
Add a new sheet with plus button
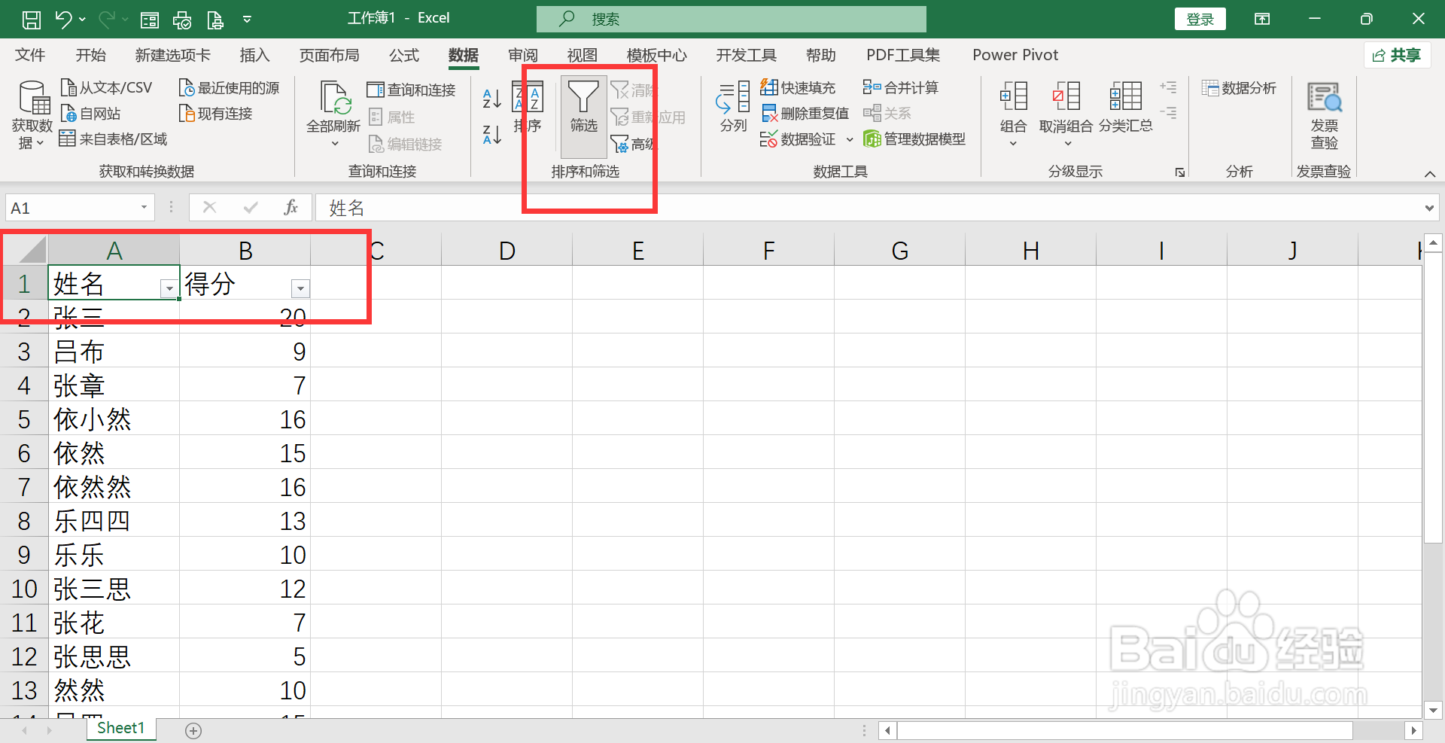pyautogui.click(x=193, y=731)
